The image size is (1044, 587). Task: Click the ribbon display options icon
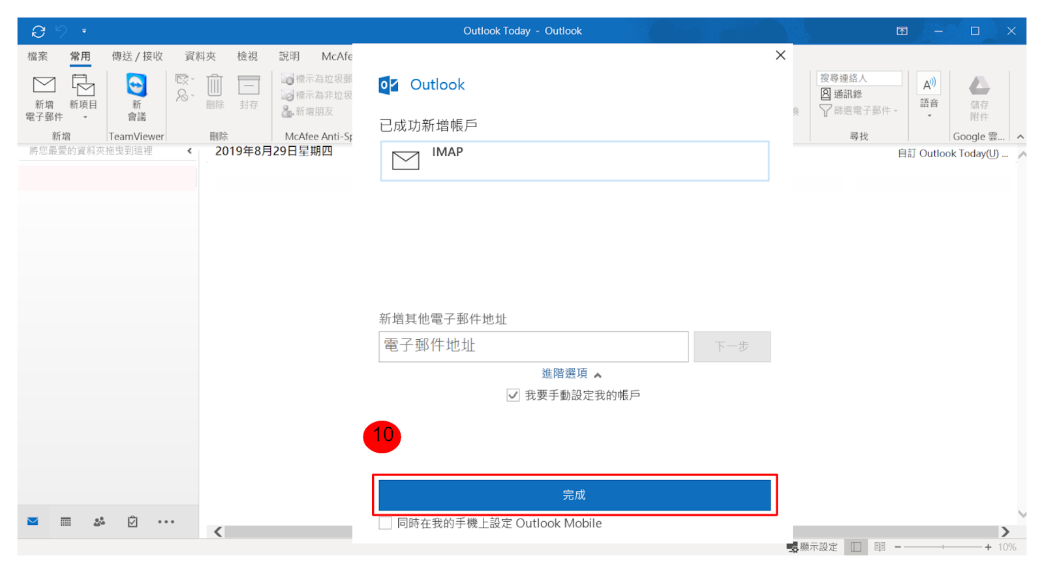(902, 31)
